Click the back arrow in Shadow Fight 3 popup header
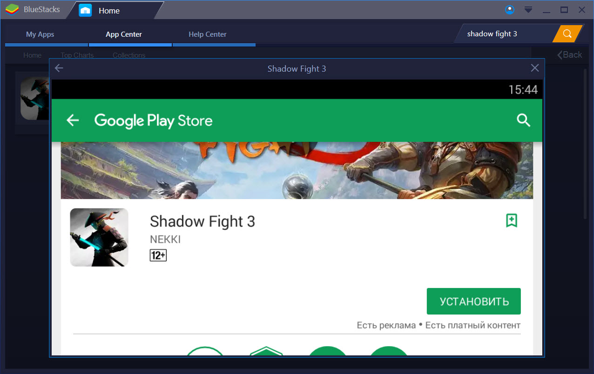 (59, 68)
